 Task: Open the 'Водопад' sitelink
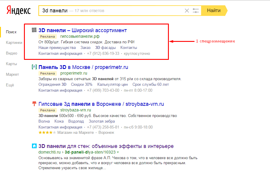pyautogui.click(x=76, y=121)
